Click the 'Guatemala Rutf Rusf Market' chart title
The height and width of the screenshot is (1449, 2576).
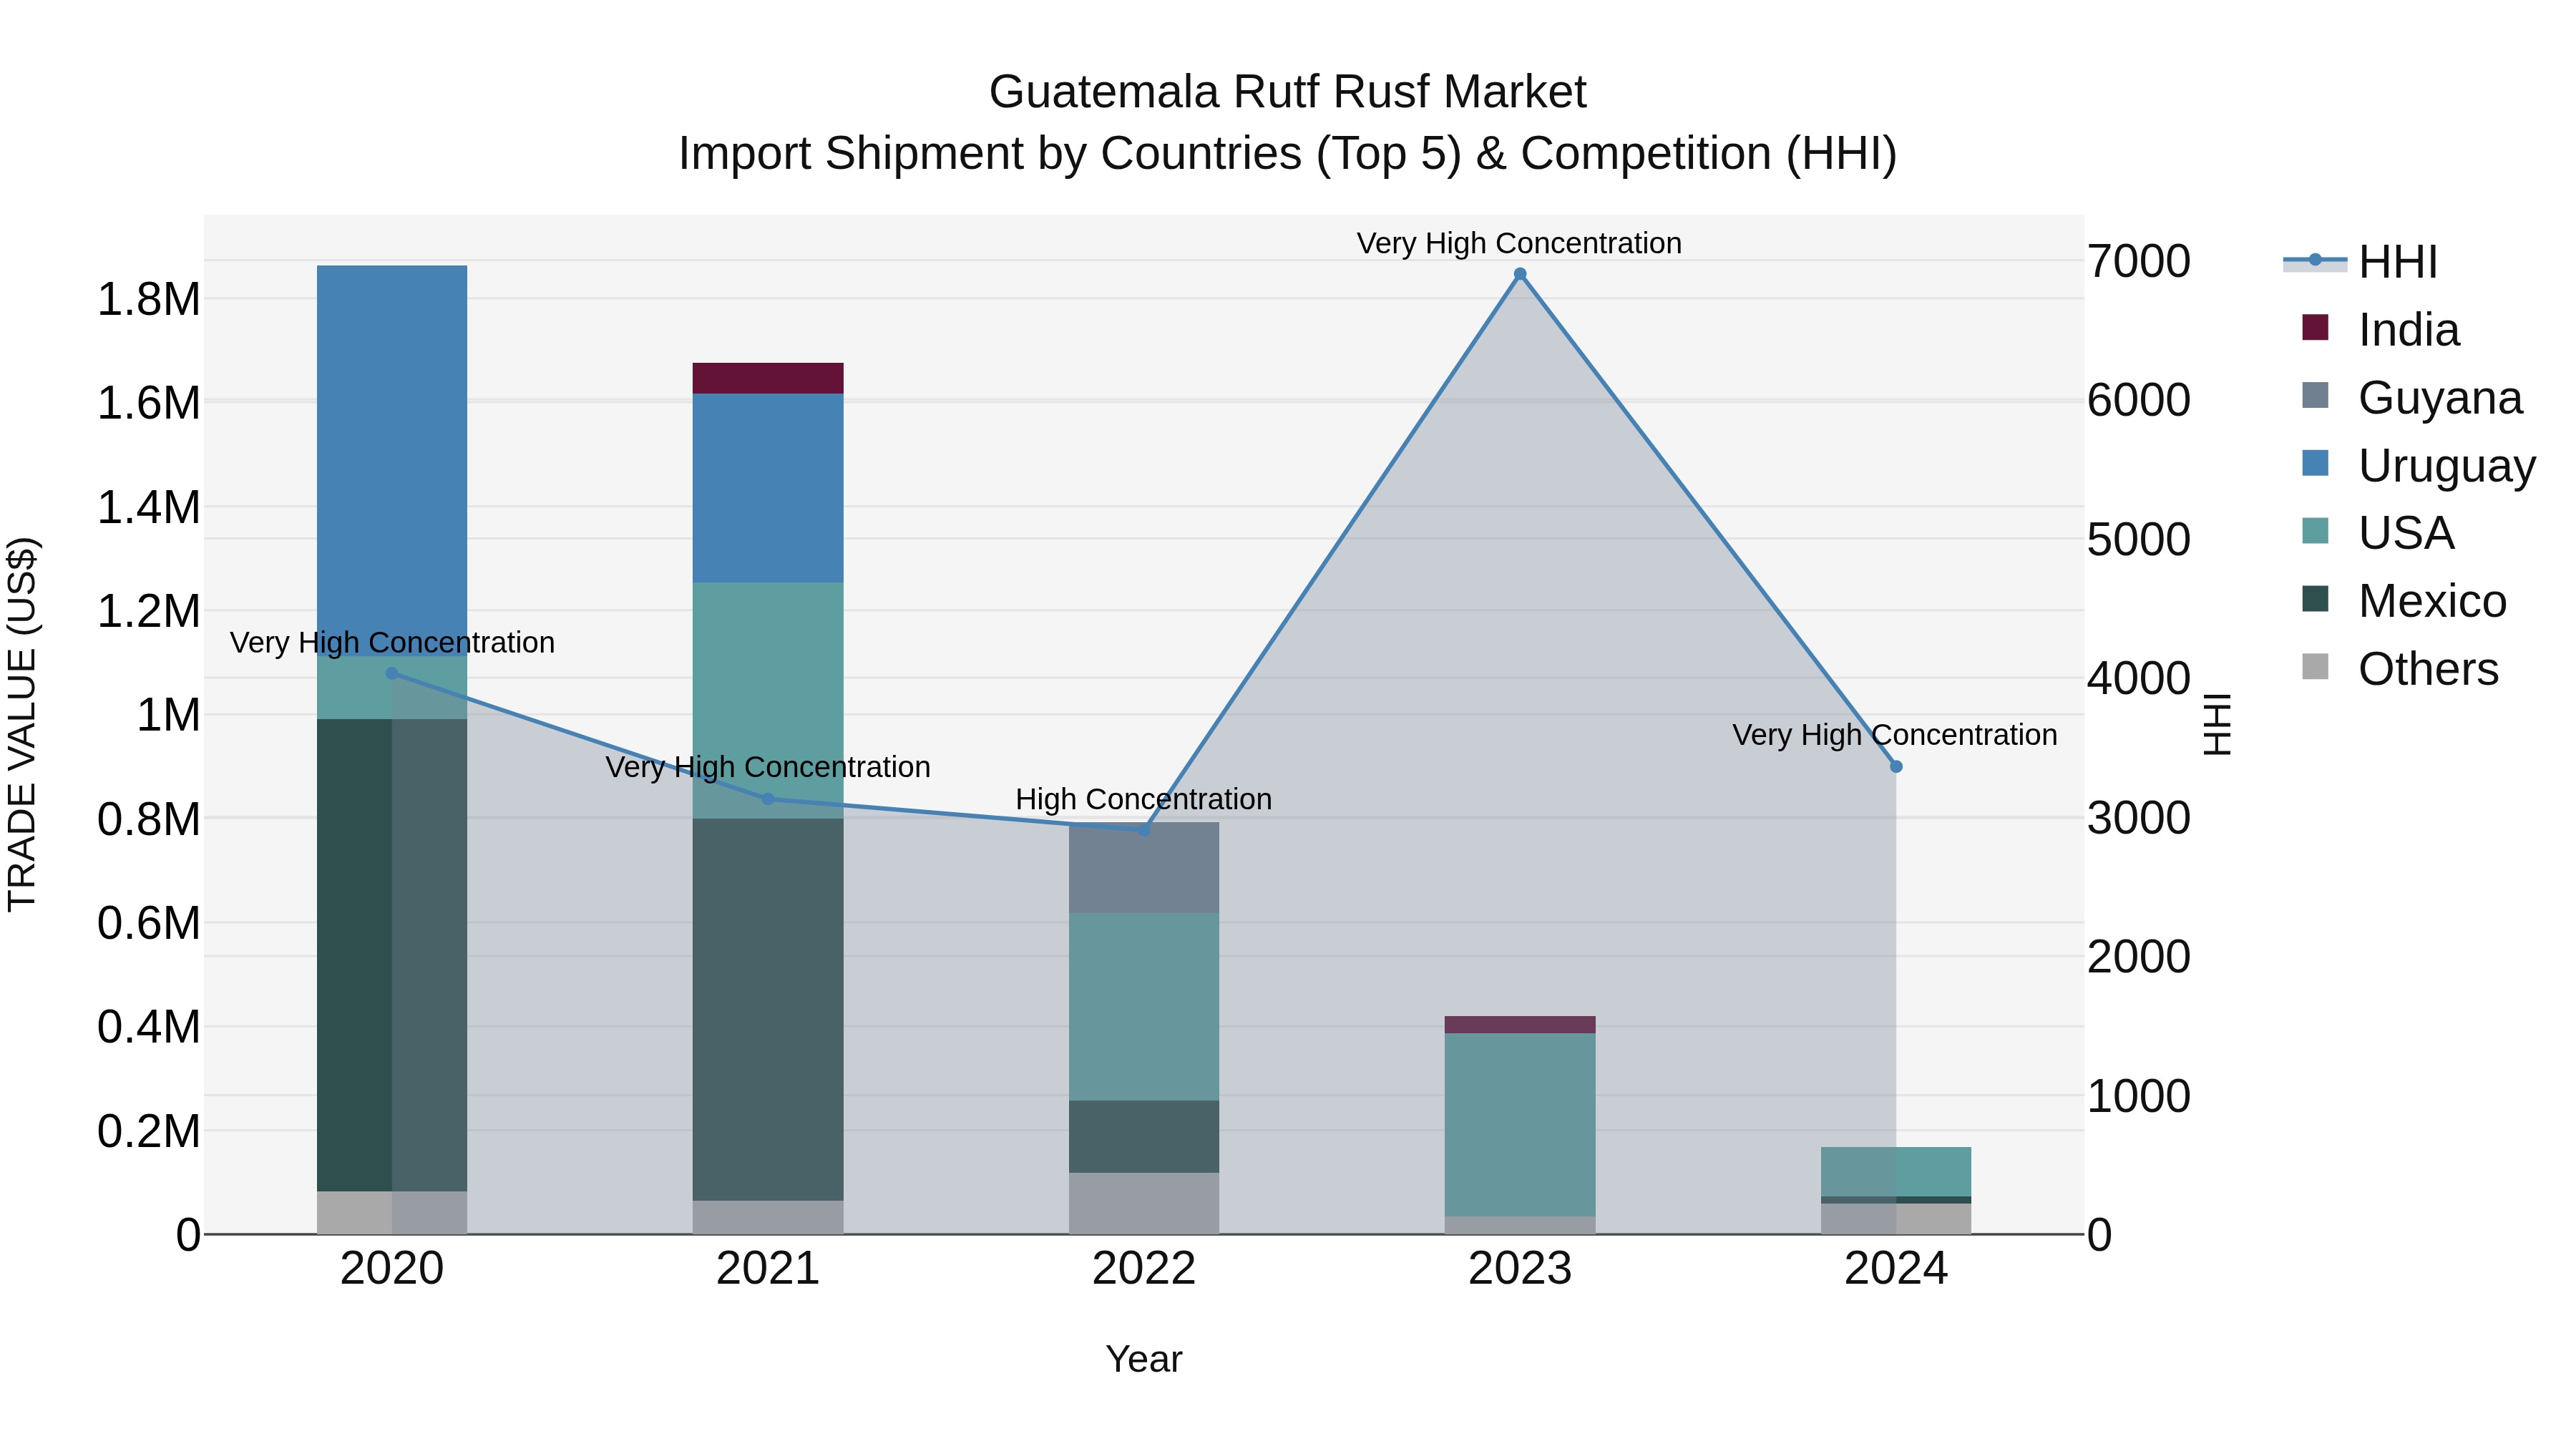coord(1288,92)
